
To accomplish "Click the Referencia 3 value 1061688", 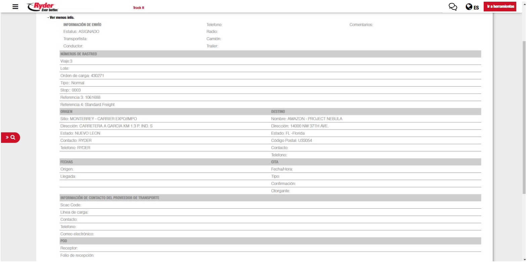I will (93, 98).
